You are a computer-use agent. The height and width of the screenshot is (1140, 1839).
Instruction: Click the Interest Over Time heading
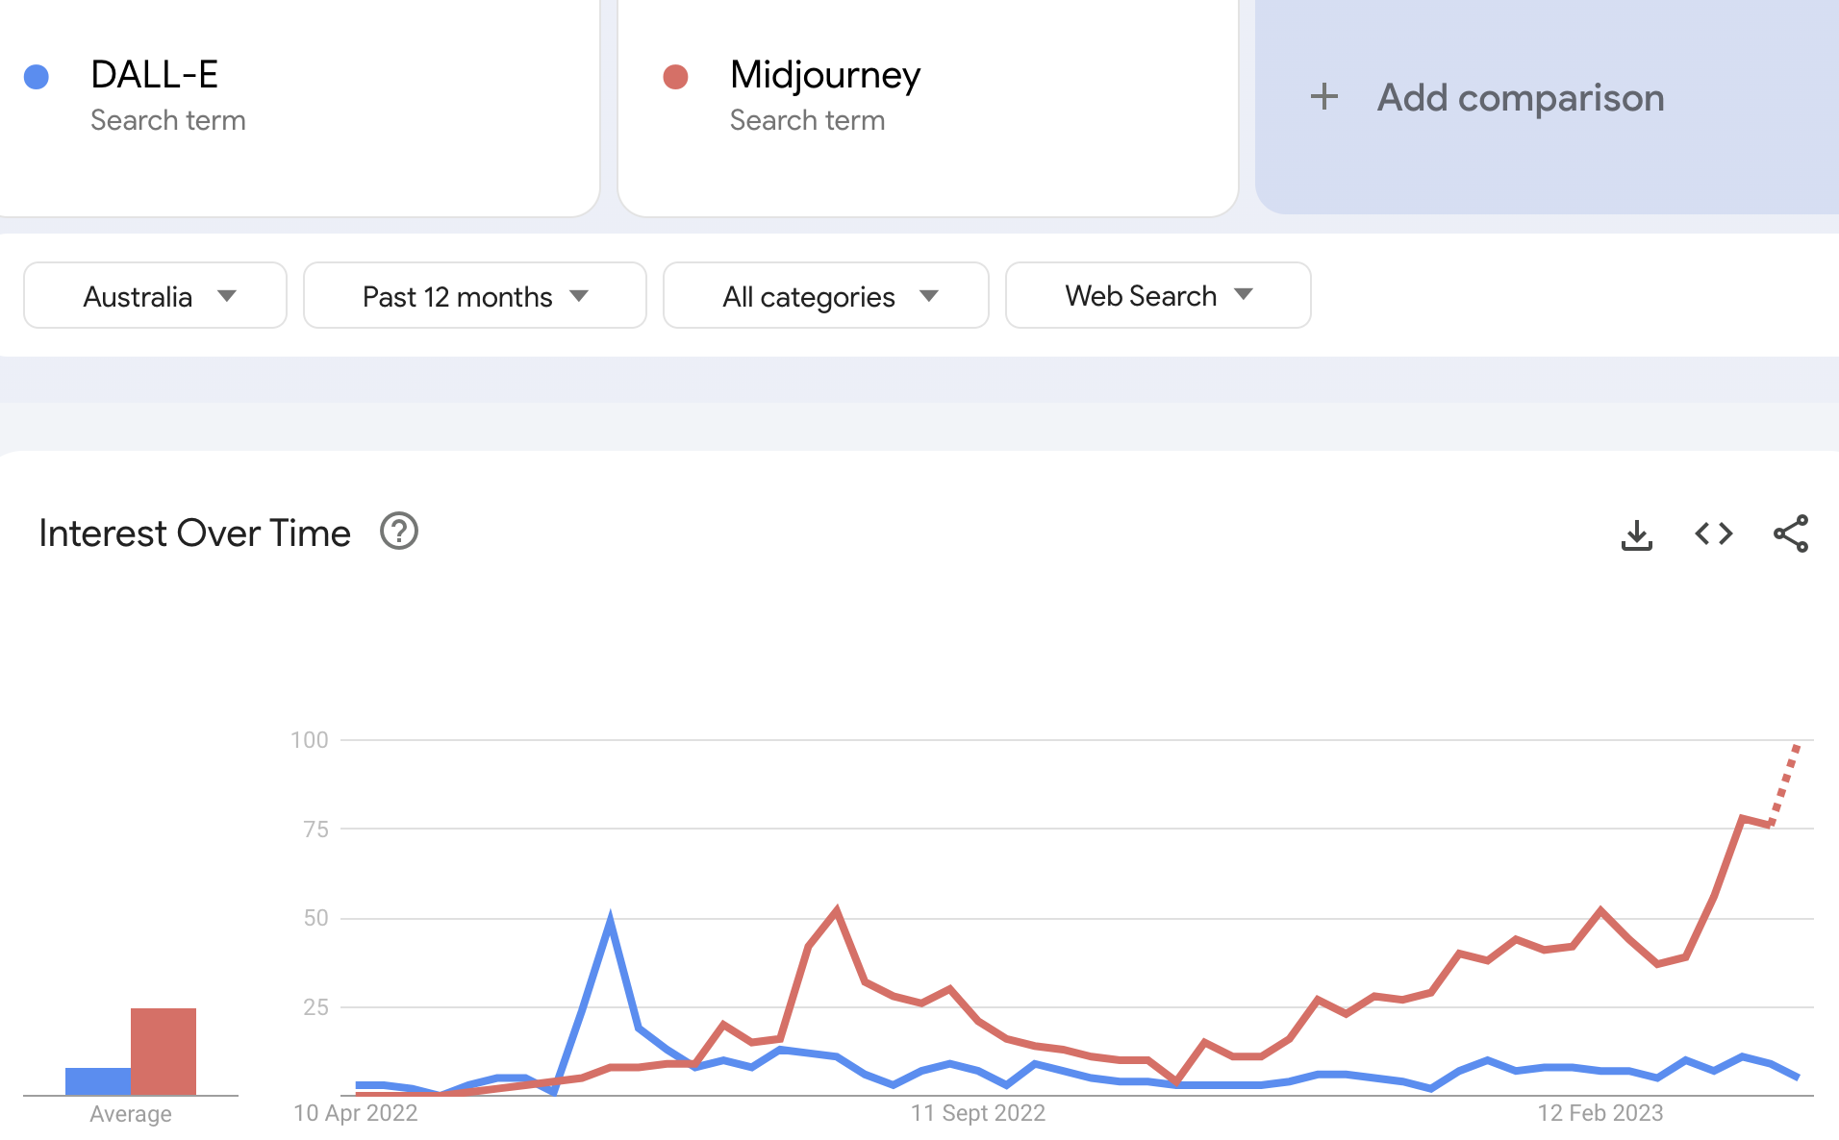pos(194,533)
